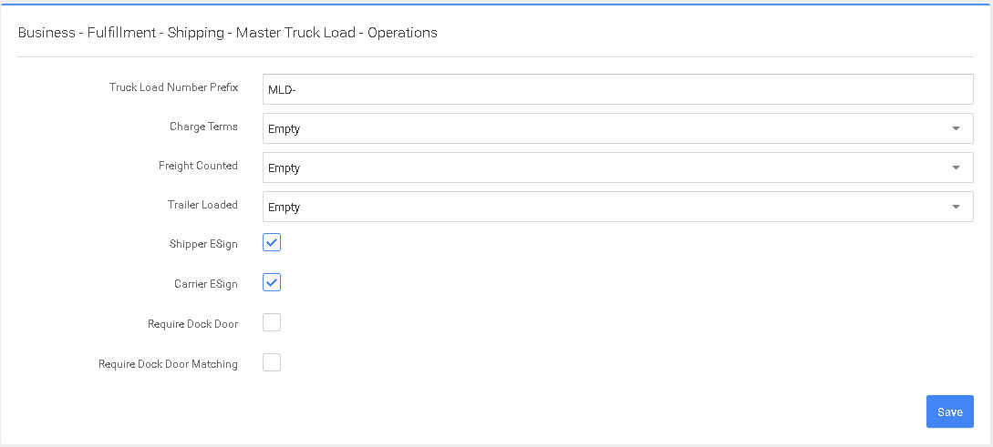Save the Master Truck Load settings
Screen dimensions: 993x447
point(949,411)
